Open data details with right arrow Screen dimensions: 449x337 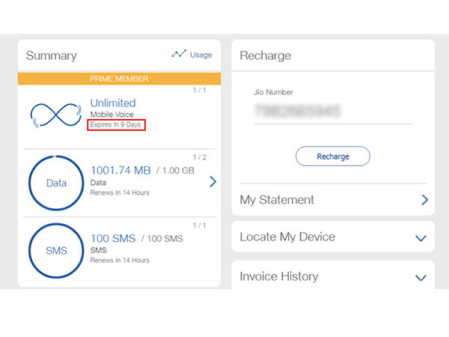[x=213, y=181]
